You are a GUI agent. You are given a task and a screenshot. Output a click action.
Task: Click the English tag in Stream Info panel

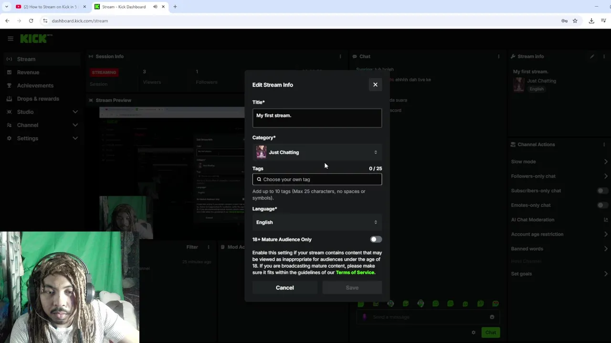click(537, 89)
